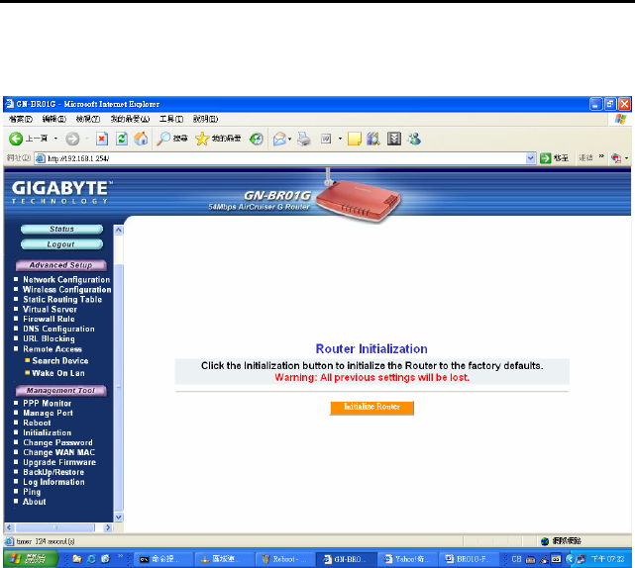This screenshot has width=635, height=568.
Task: Open Log Information link
Action: click(x=53, y=482)
